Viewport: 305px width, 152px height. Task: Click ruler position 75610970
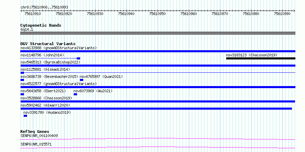coord(220,14)
